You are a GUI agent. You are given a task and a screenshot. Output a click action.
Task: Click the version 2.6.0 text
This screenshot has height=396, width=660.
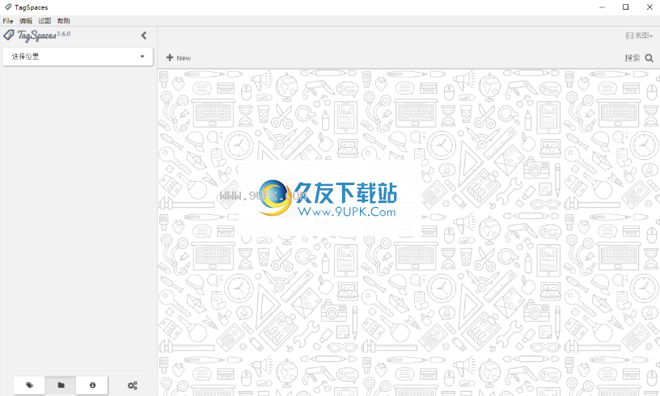64,34
